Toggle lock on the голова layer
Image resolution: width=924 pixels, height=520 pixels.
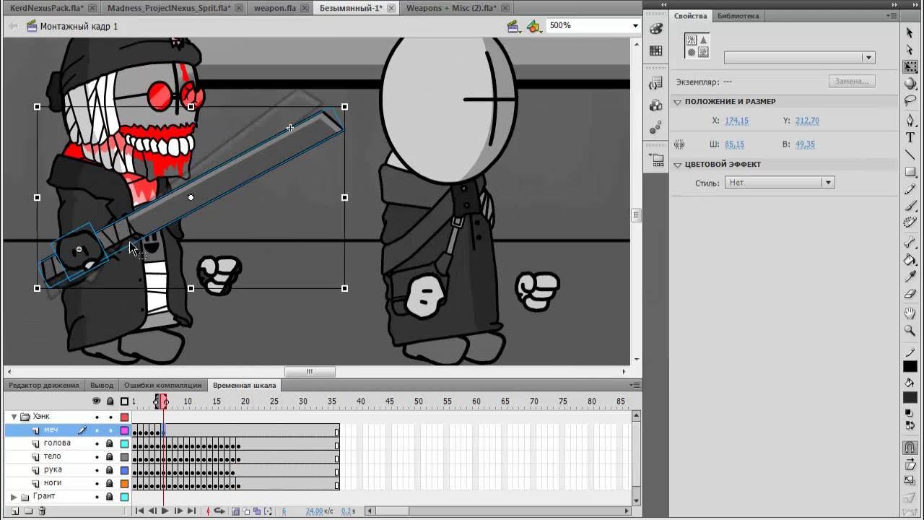(x=110, y=443)
